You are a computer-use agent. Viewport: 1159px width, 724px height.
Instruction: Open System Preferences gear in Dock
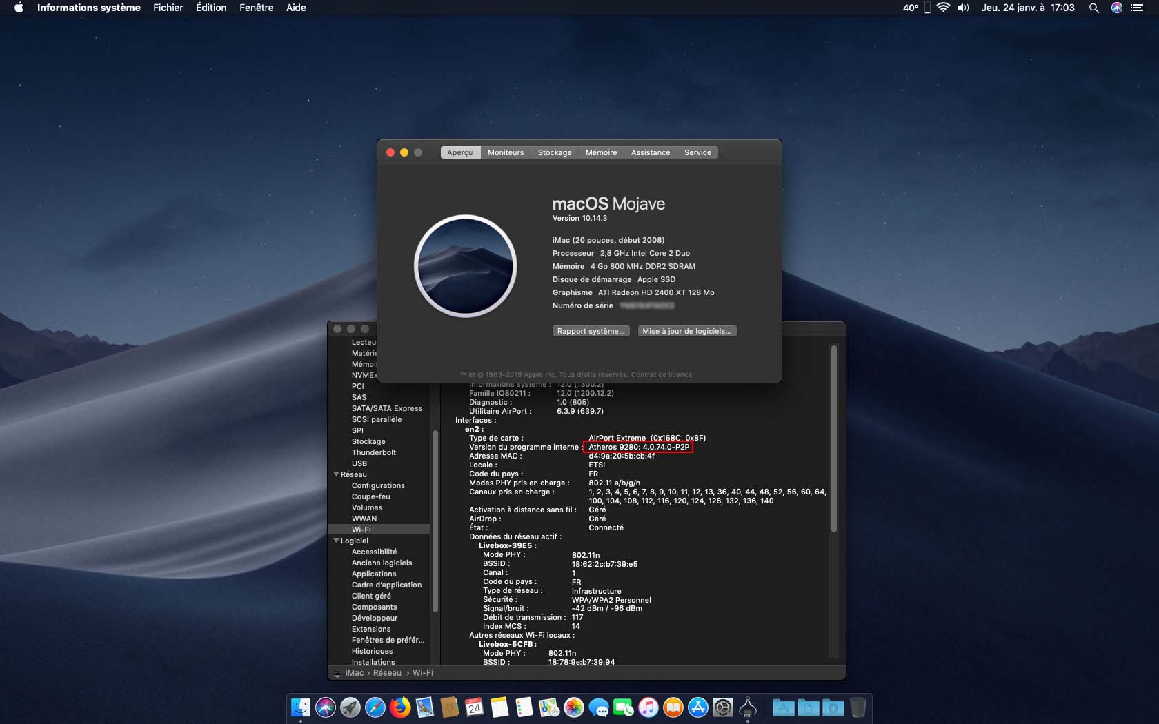point(723,707)
